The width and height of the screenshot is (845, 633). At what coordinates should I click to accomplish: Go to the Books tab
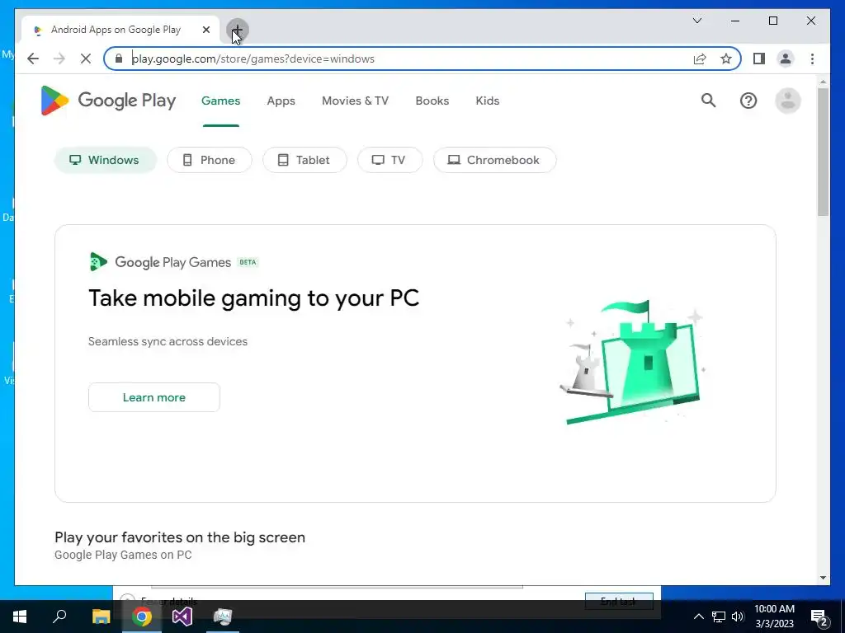coord(432,101)
